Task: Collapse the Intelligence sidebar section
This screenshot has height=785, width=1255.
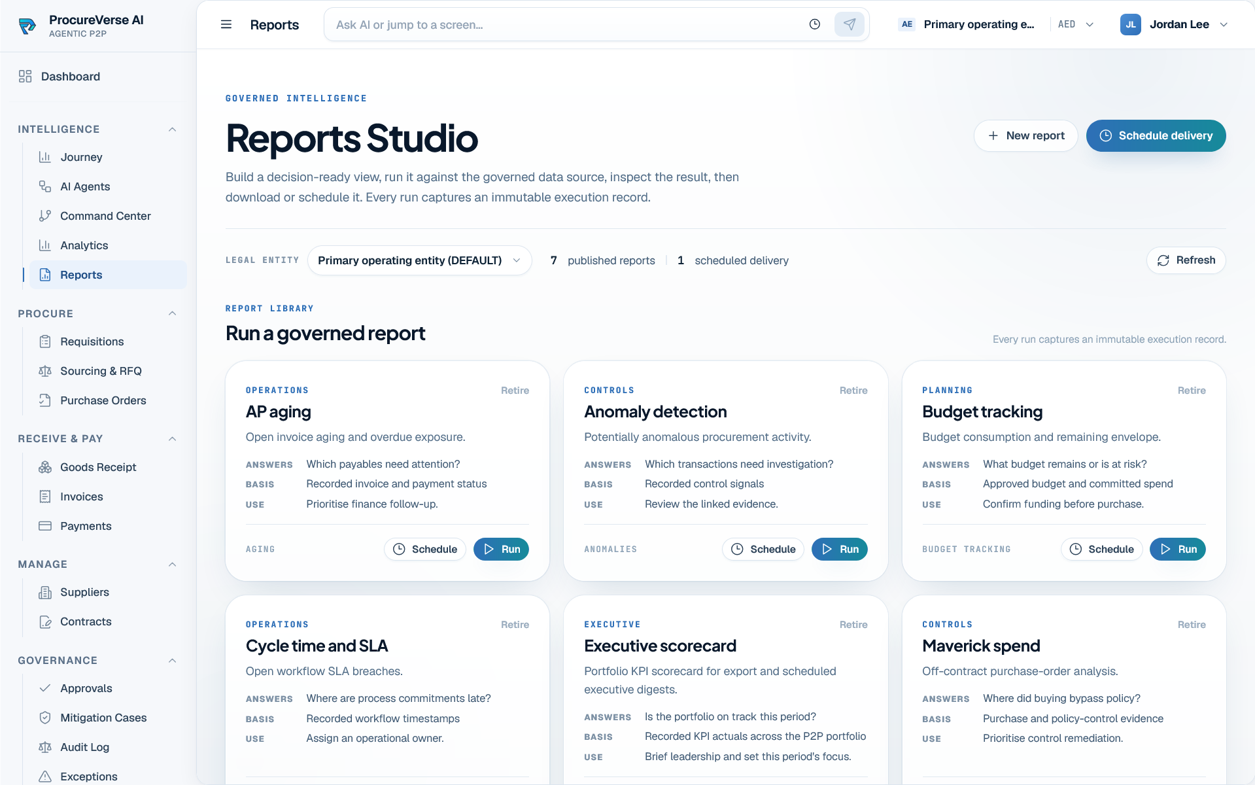Action: click(173, 130)
